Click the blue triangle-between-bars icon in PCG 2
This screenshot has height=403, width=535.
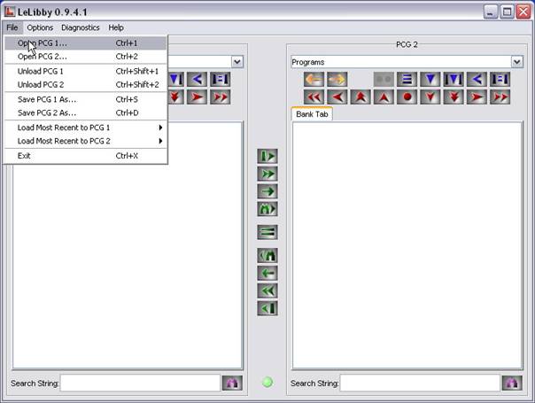tap(454, 80)
